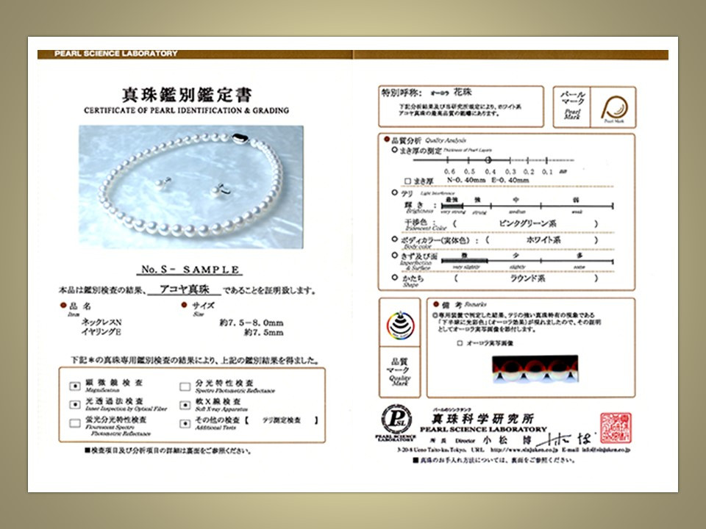Click the 品質マーク Quality Mark label
This screenshot has width=706, height=529.
(400, 372)
